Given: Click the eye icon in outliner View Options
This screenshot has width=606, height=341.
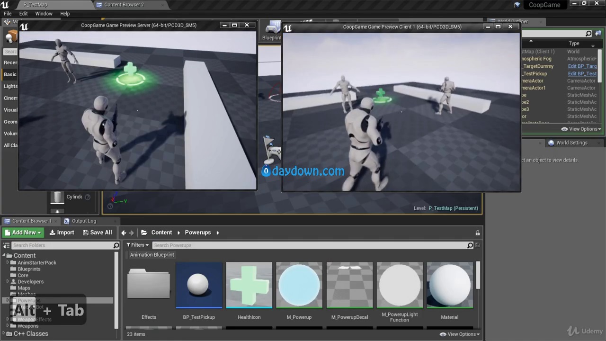Looking at the screenshot, I should tap(564, 129).
